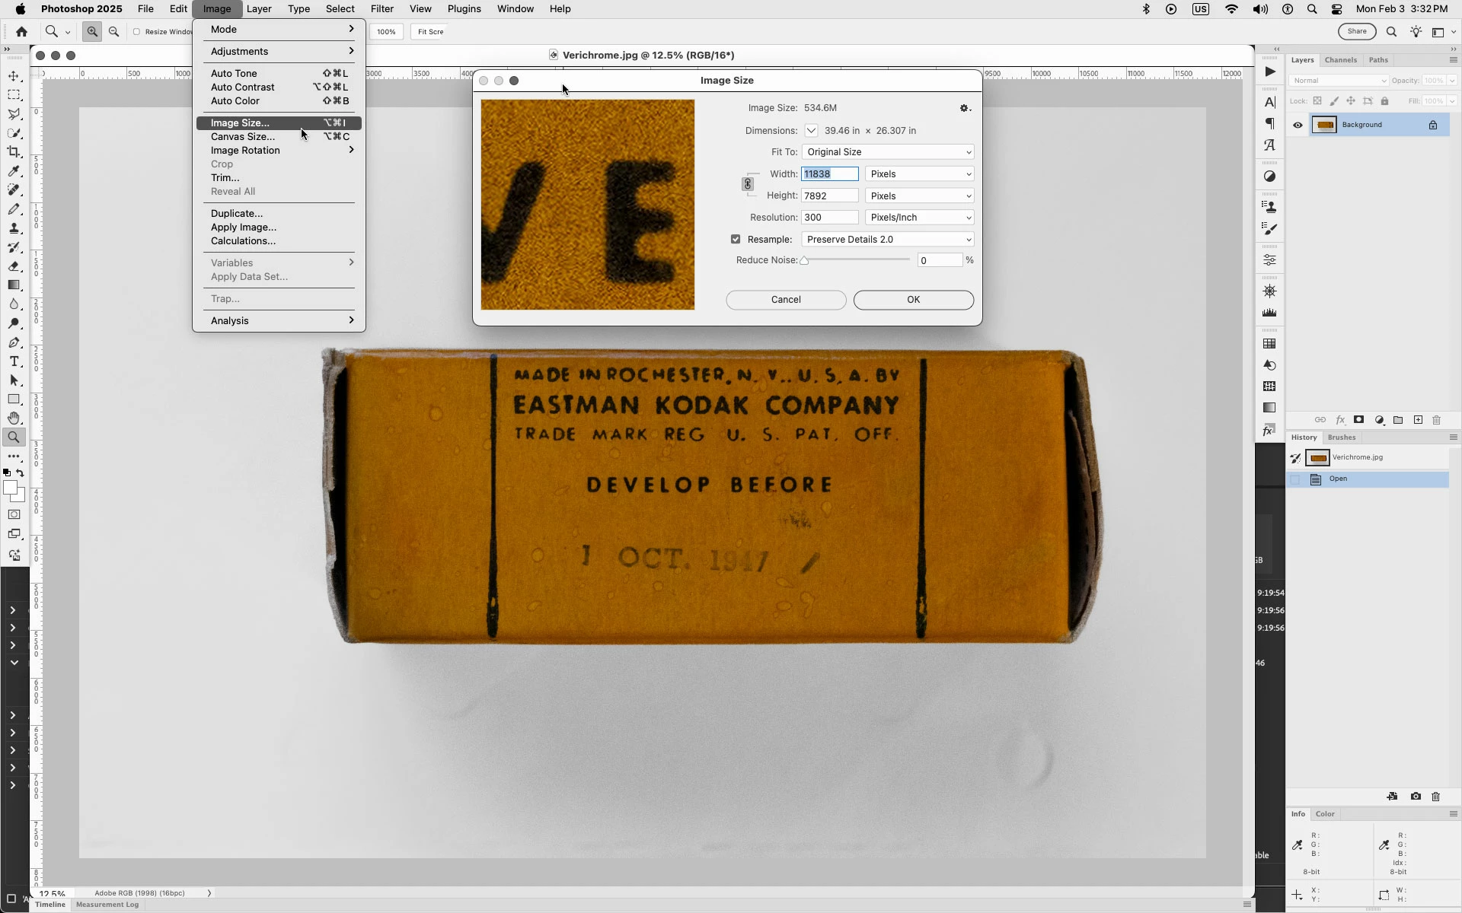Select the Hand tool
This screenshot has height=913, width=1462.
click(x=14, y=418)
